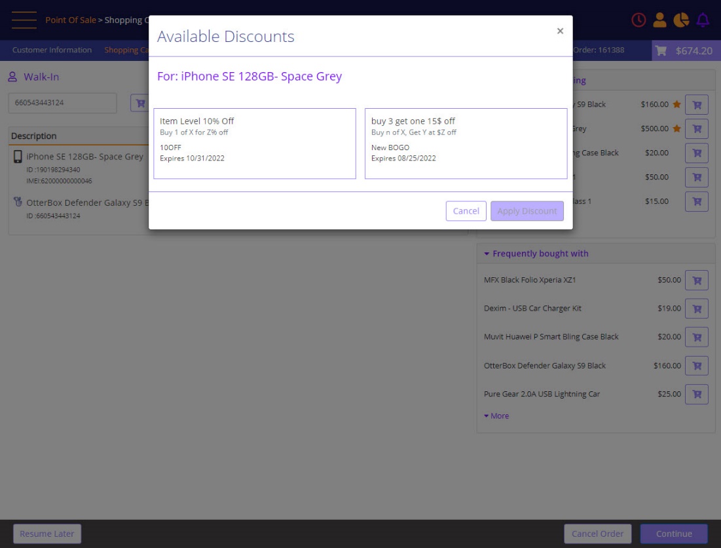This screenshot has width=721, height=548.
Task: Click the product ID input field
Action: [x=62, y=103]
